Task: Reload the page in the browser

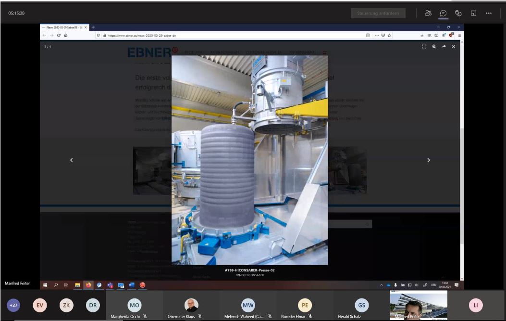Action: point(59,35)
